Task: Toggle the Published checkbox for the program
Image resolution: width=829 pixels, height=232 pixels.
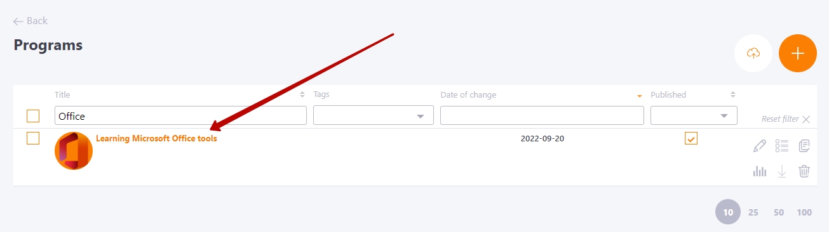Action: pos(691,138)
